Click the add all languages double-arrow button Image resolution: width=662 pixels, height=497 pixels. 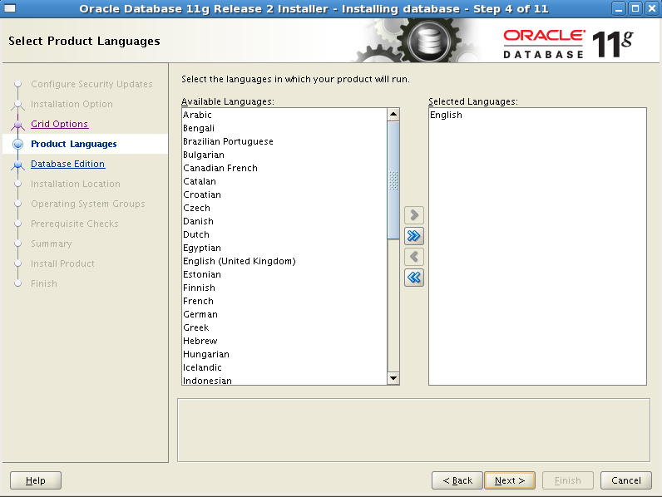pos(414,236)
